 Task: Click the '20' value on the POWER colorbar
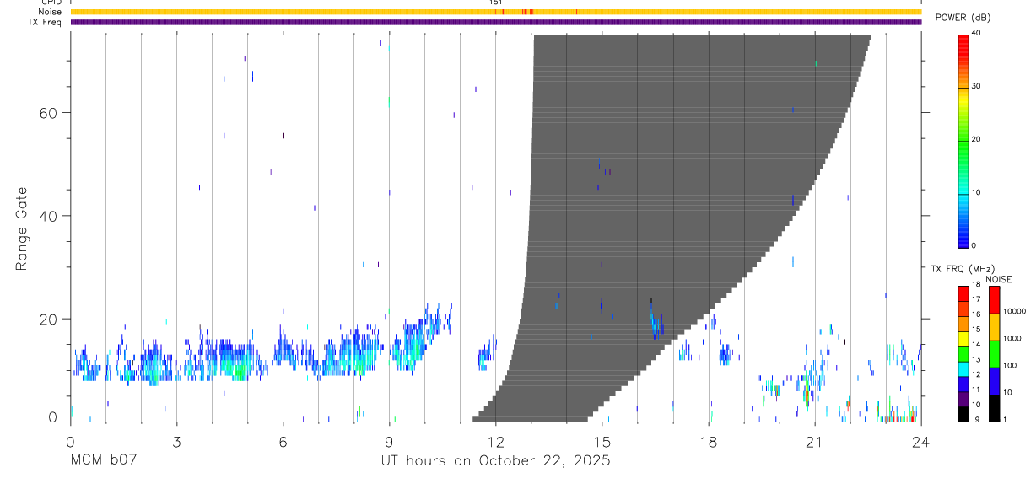pos(976,139)
